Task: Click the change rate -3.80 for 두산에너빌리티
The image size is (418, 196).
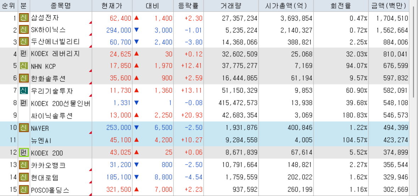Action: point(194,42)
